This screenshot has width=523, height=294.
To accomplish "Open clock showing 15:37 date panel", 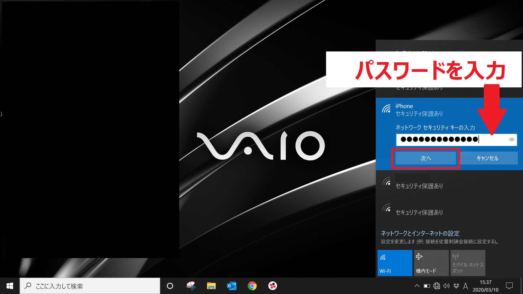I will 485,286.
